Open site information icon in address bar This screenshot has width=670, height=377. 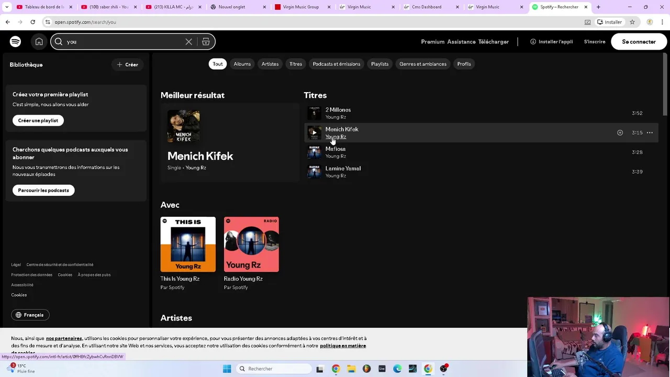[48, 22]
